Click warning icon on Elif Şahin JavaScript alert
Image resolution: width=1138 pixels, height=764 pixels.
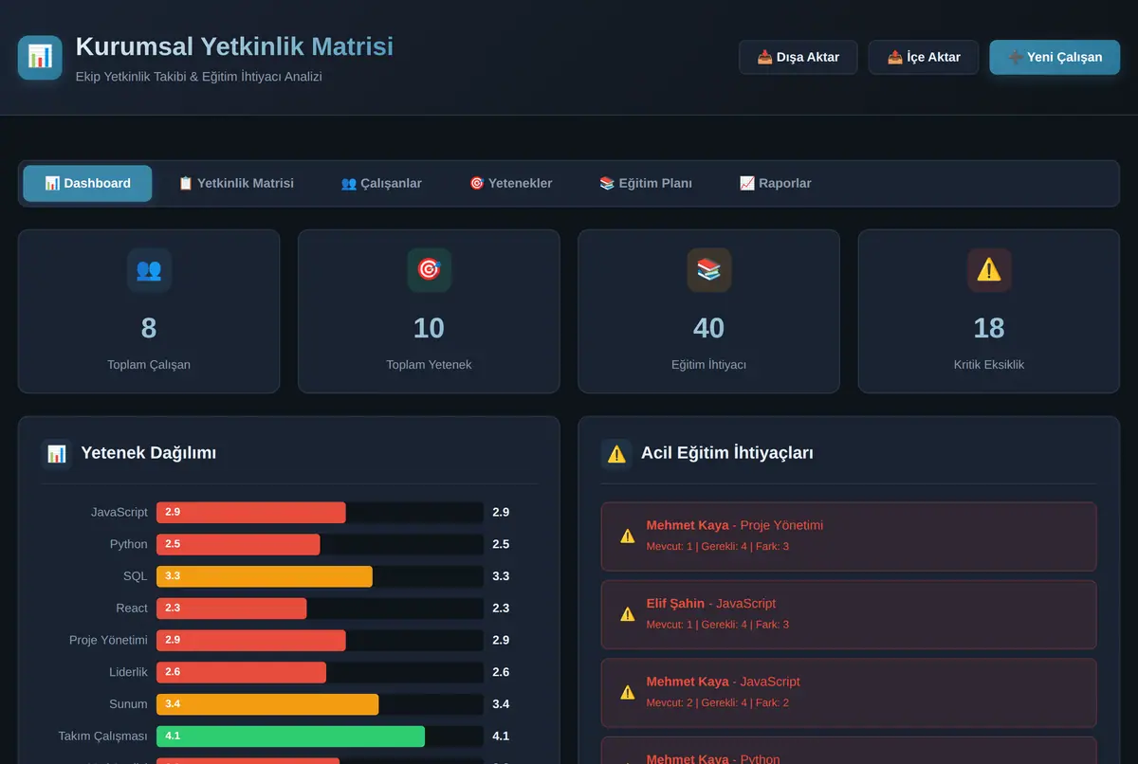(627, 614)
